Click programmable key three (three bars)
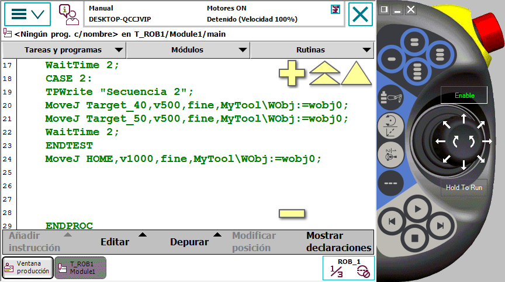This screenshot has height=282, width=505. (440, 54)
